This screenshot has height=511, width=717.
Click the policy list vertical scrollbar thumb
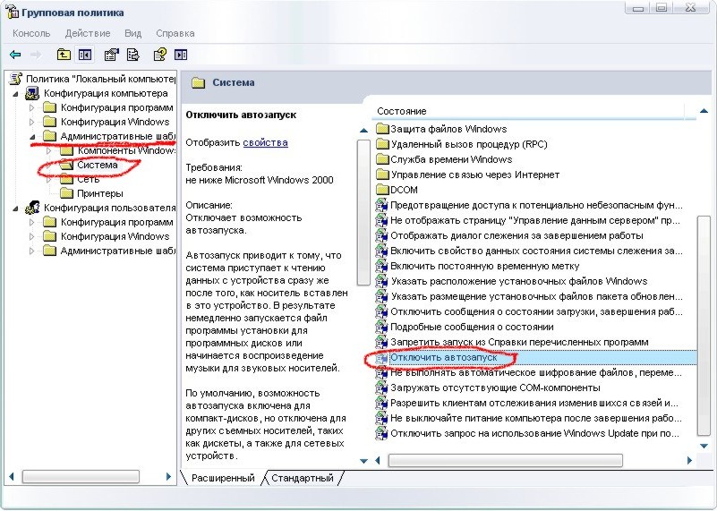tap(704, 326)
